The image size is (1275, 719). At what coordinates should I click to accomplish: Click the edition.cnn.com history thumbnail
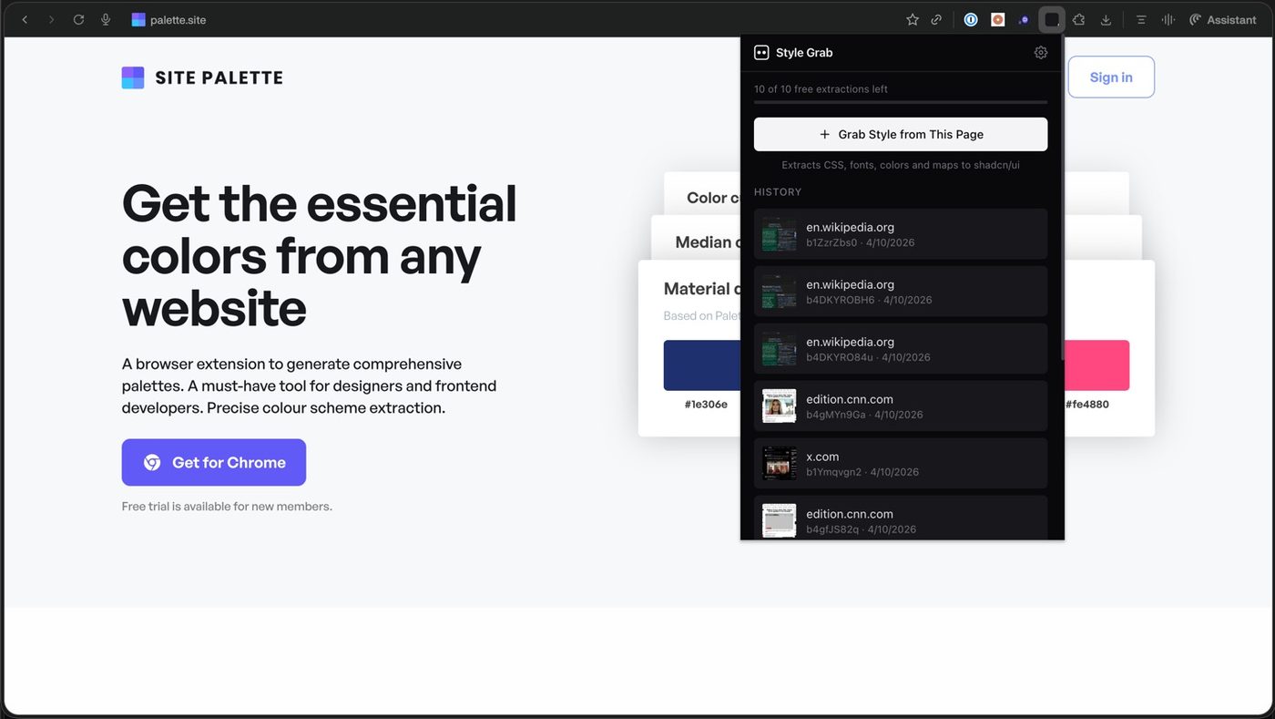point(779,406)
